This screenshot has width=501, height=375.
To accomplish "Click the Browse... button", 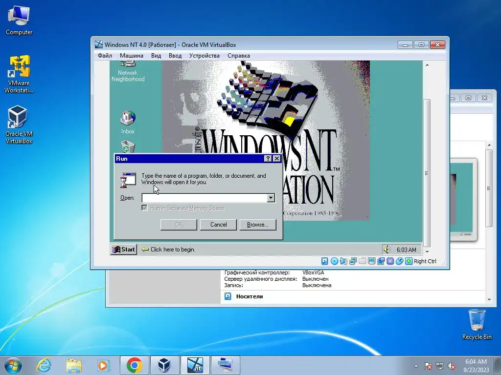I will click(x=257, y=225).
